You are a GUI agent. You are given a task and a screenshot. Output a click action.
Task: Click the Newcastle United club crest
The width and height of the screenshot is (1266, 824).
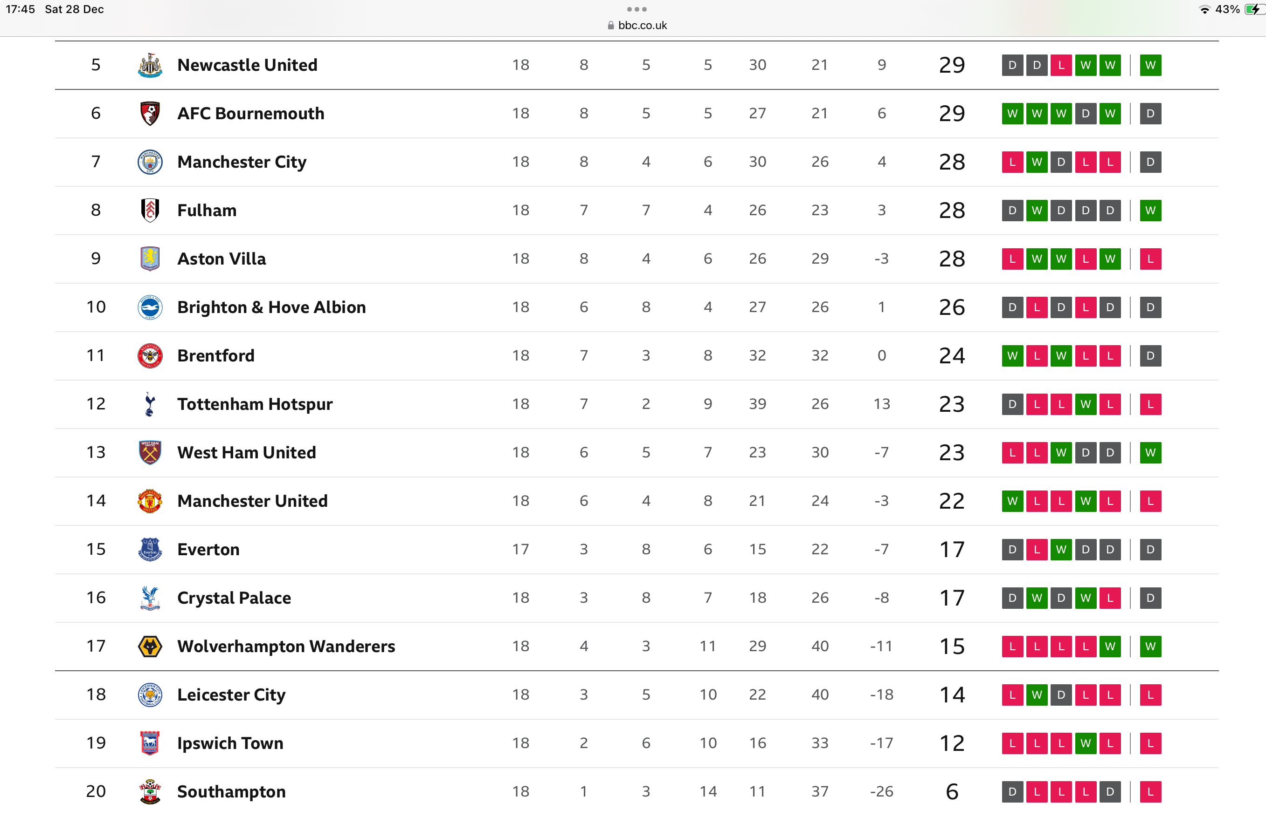click(x=150, y=65)
